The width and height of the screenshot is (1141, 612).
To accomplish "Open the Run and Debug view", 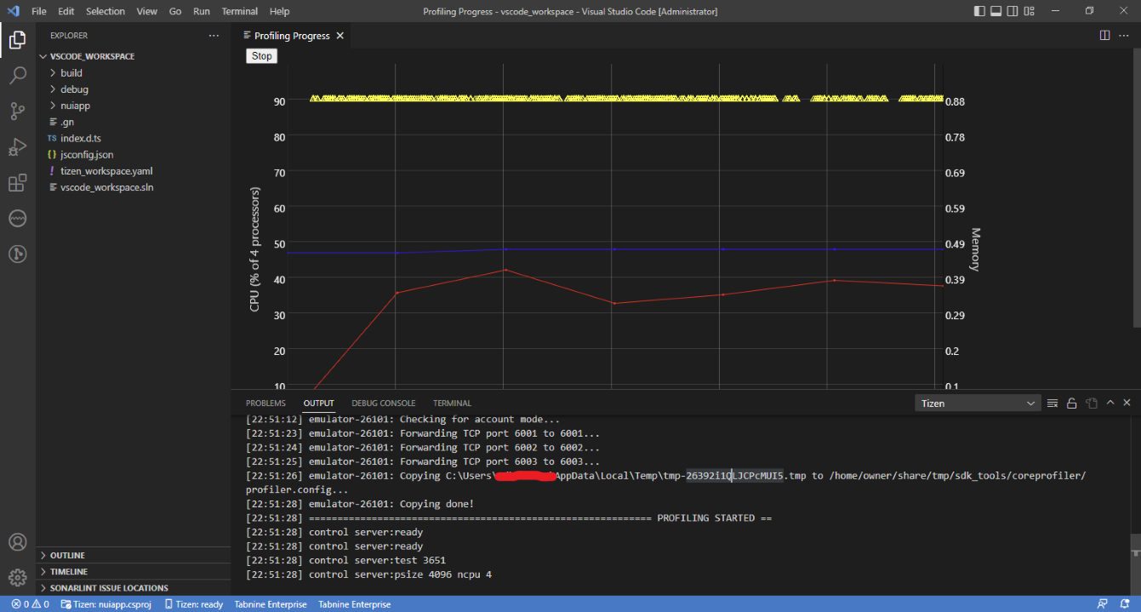I will 17,147.
